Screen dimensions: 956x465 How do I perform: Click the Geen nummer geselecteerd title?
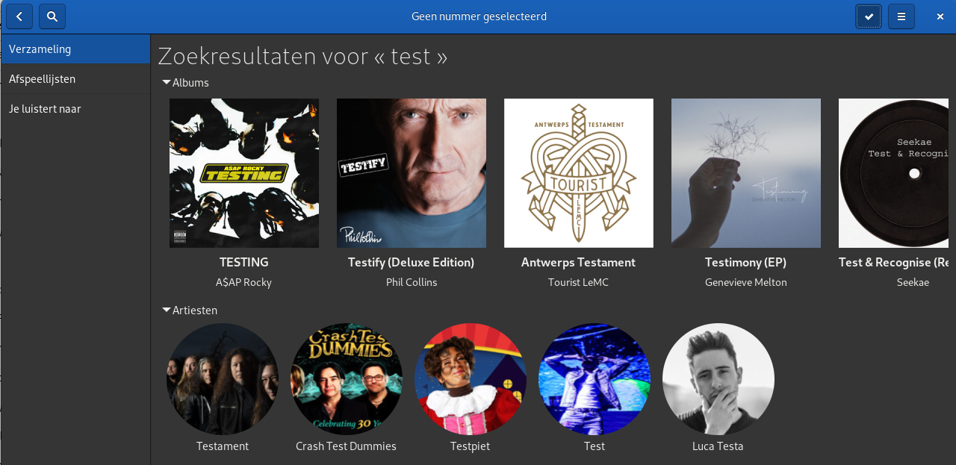(479, 16)
